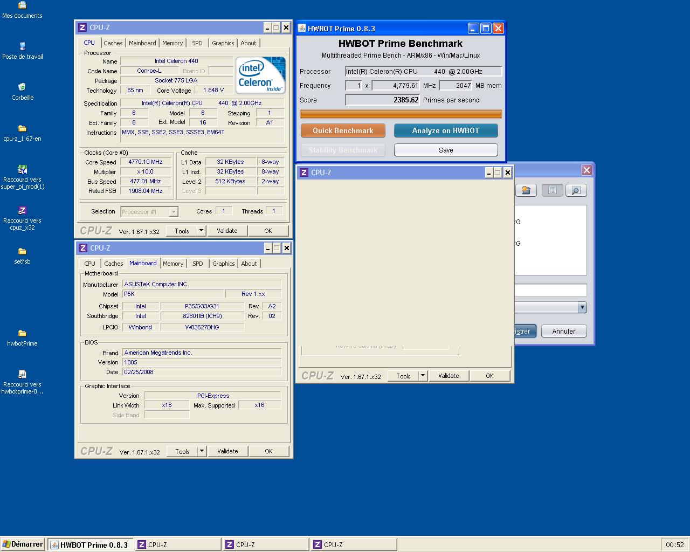Screen dimensions: 690x552
Task: Open the Processor #1 selection dropdown
Action: click(x=174, y=212)
